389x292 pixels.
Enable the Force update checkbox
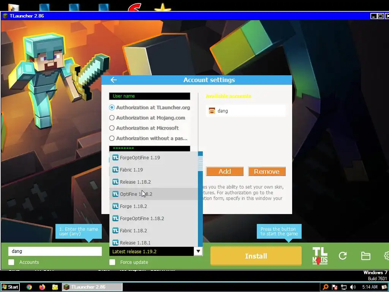point(112,262)
